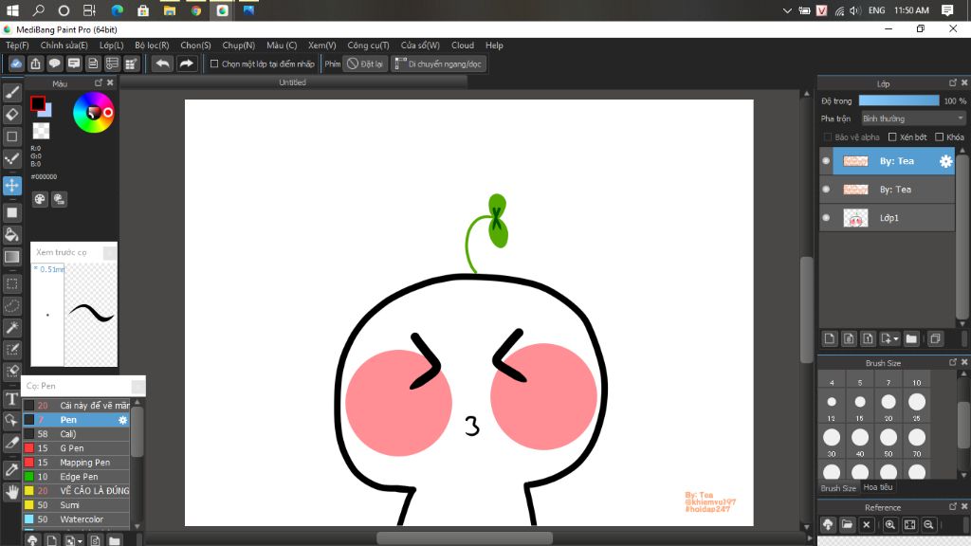Select the Eyedropper tool
971x546 pixels.
(x=11, y=470)
